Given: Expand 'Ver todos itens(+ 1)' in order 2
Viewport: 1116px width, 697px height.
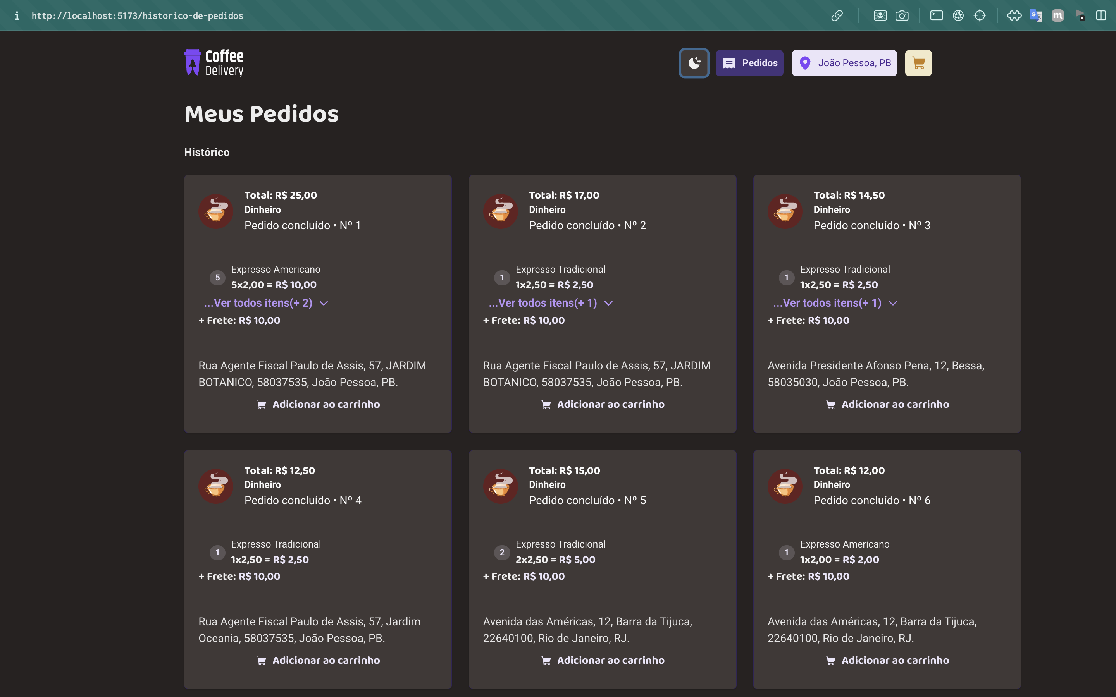Looking at the screenshot, I should (550, 303).
